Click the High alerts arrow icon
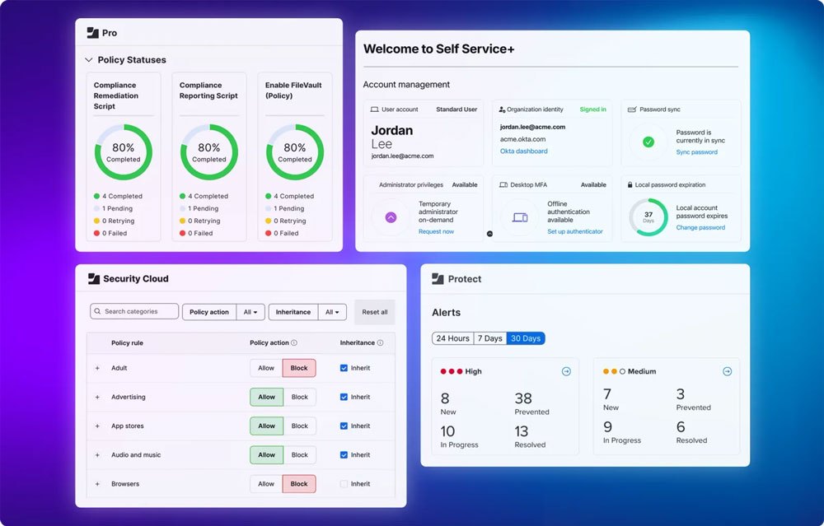Screen dimensions: 824x526 [x=566, y=372]
